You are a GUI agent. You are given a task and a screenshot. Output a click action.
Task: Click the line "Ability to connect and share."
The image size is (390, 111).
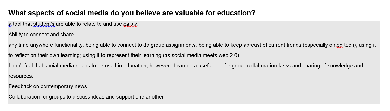(42, 35)
